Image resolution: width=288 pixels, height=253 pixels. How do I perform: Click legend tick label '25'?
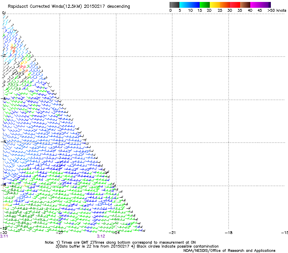click(x=220, y=10)
